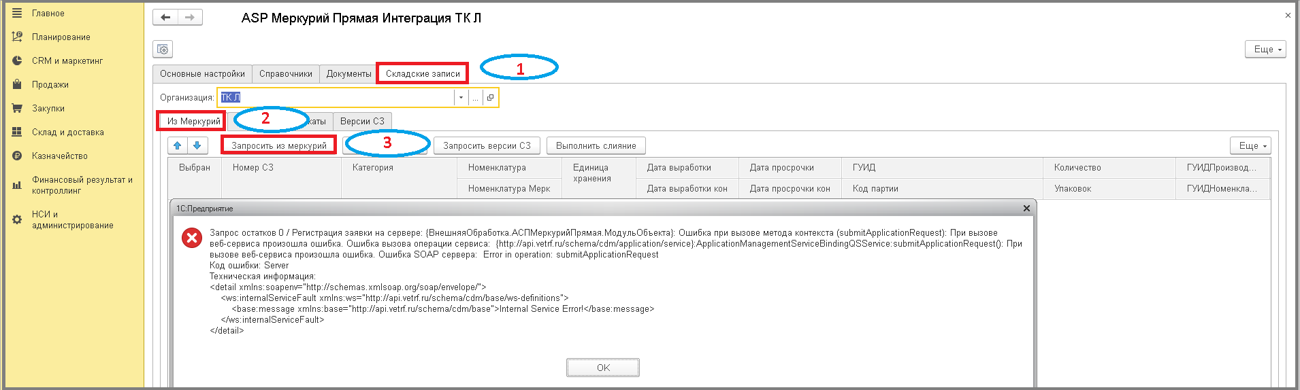Open the organization field's open-form icon
Viewport: 1300px width, 390px height.
(490, 97)
